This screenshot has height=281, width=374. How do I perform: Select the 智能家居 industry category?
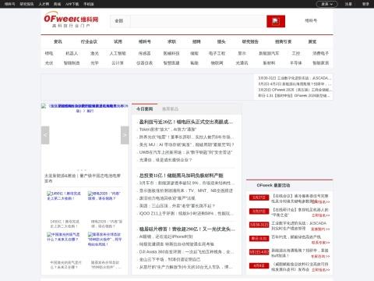point(320,63)
